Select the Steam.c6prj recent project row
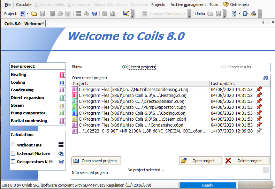The height and width of the screenshot is (189, 275). 171,119
